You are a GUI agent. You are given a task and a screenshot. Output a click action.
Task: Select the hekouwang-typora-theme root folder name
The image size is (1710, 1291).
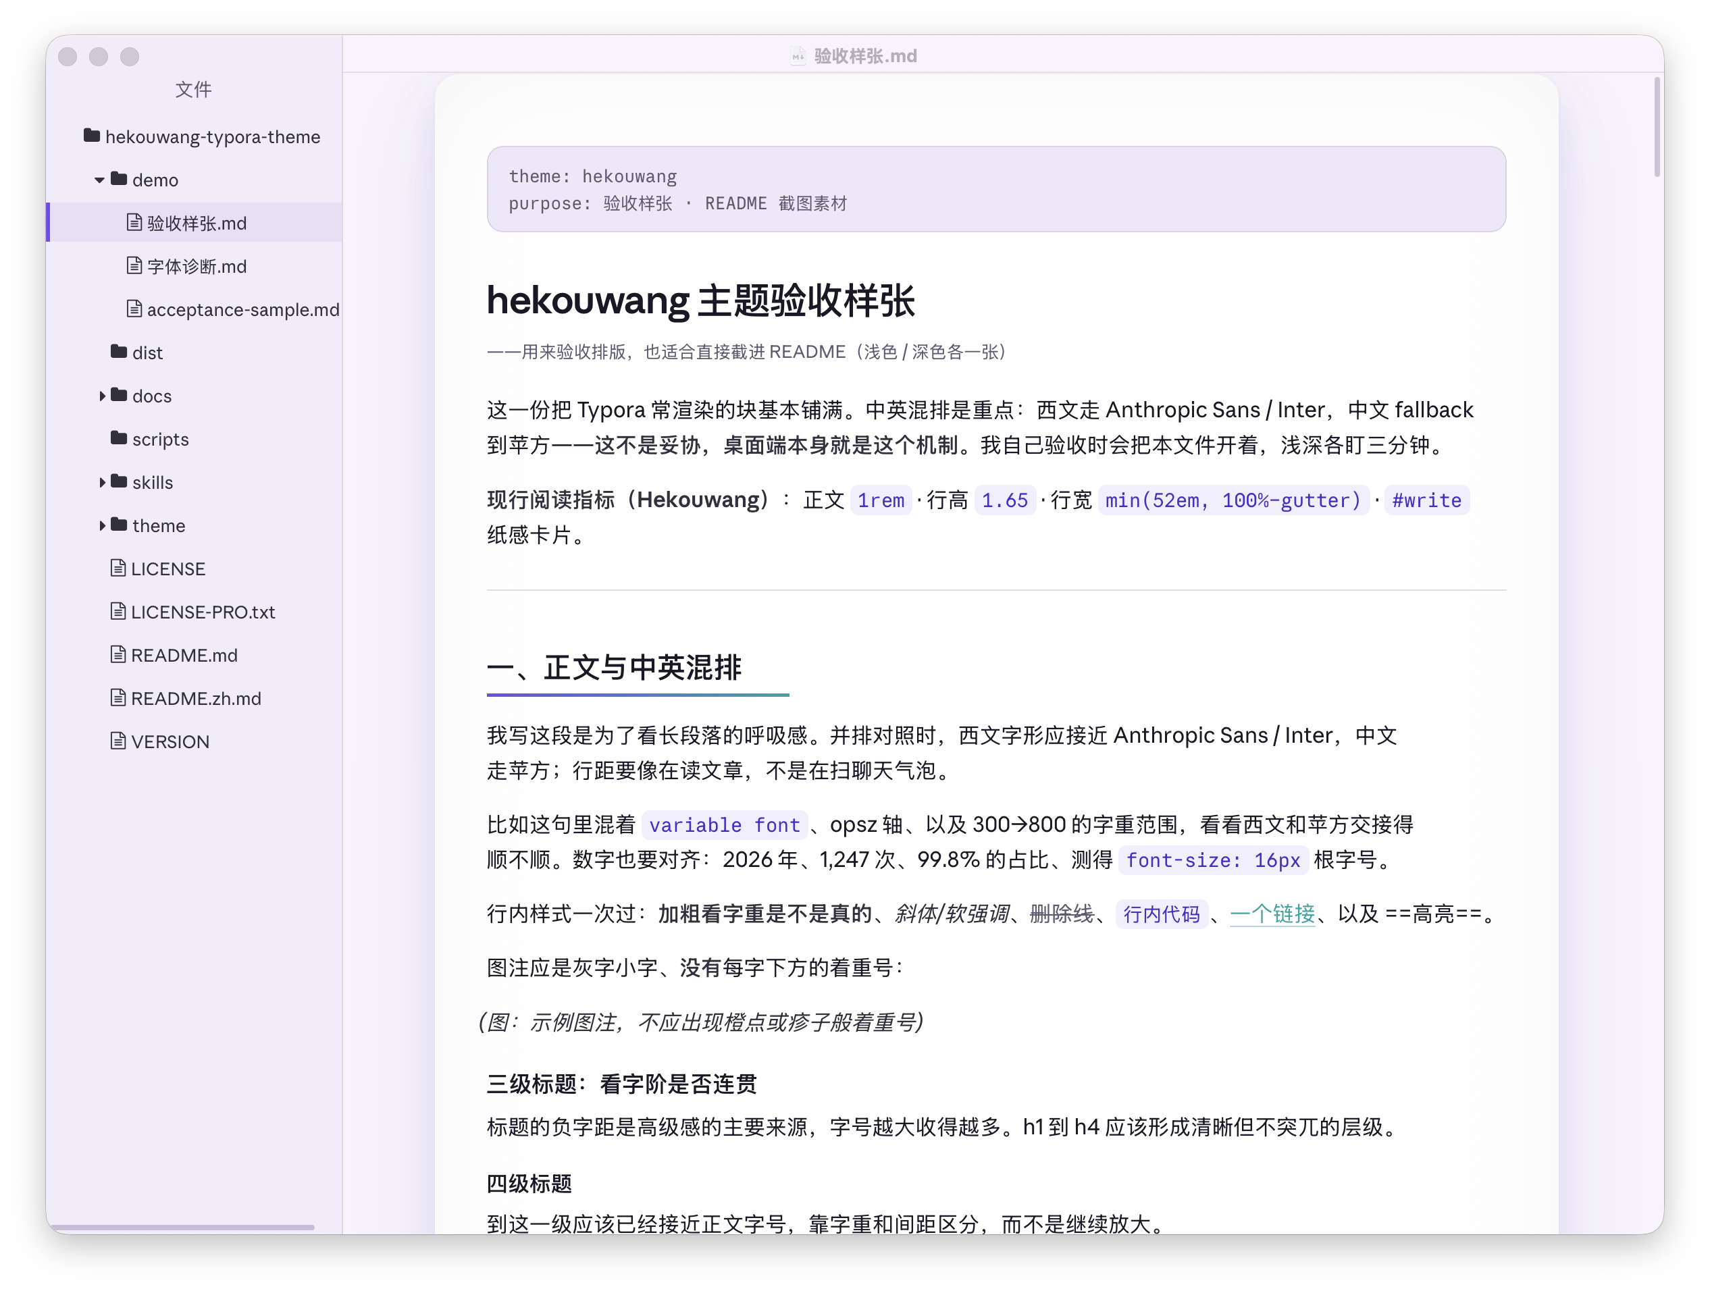pos(213,138)
